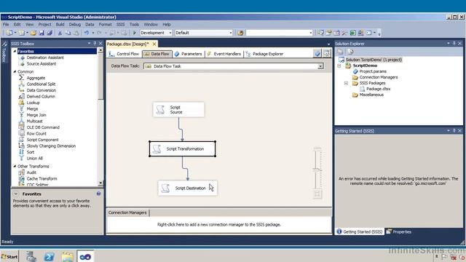Select the Getting Started (SSIS) tab
The height and width of the screenshot is (262, 466).
tap(360, 231)
